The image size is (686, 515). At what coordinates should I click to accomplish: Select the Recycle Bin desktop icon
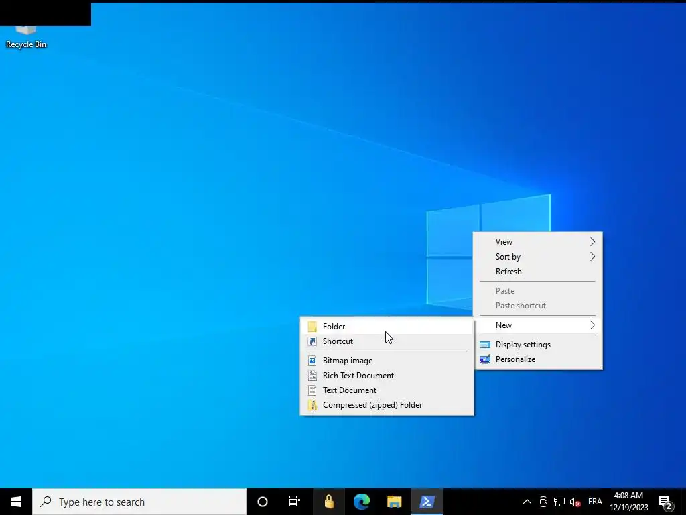pyautogui.click(x=26, y=38)
